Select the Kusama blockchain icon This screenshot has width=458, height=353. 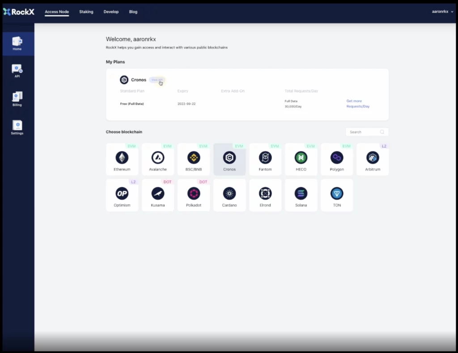click(x=158, y=193)
